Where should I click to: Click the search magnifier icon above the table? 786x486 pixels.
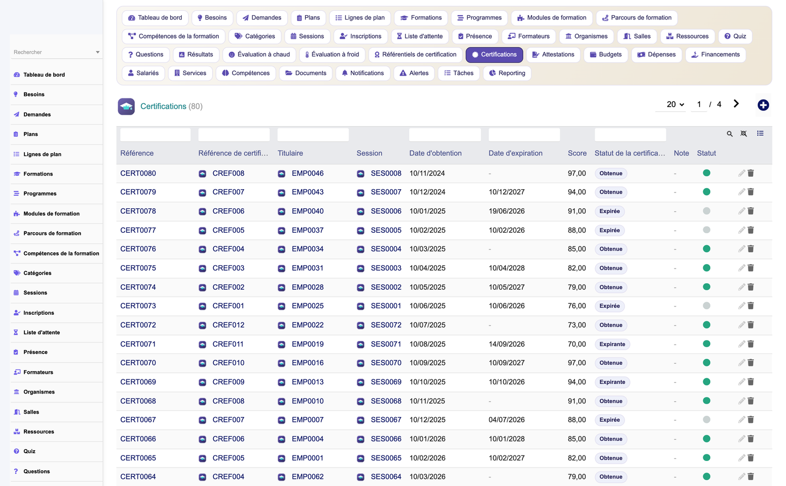[x=729, y=134]
